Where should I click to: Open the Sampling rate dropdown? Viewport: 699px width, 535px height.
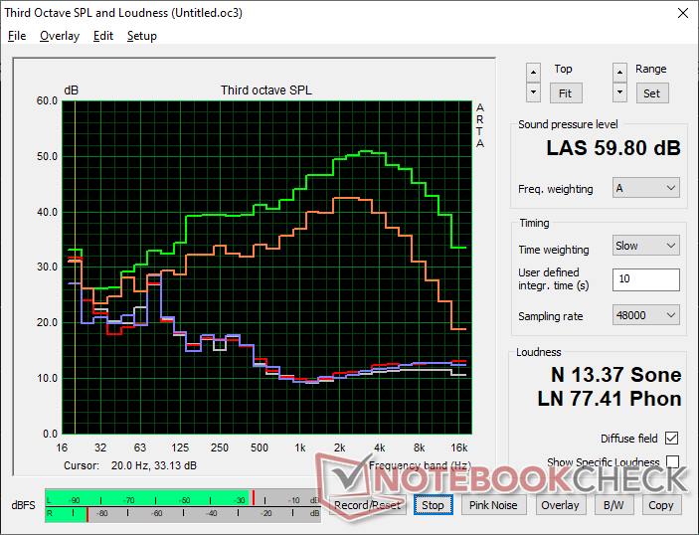(x=645, y=315)
